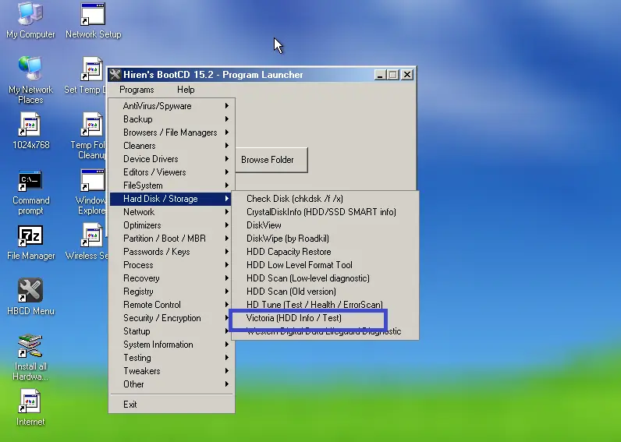The height and width of the screenshot is (442, 621).
Task: Select Install all Hardware icon
Action: click(x=30, y=357)
